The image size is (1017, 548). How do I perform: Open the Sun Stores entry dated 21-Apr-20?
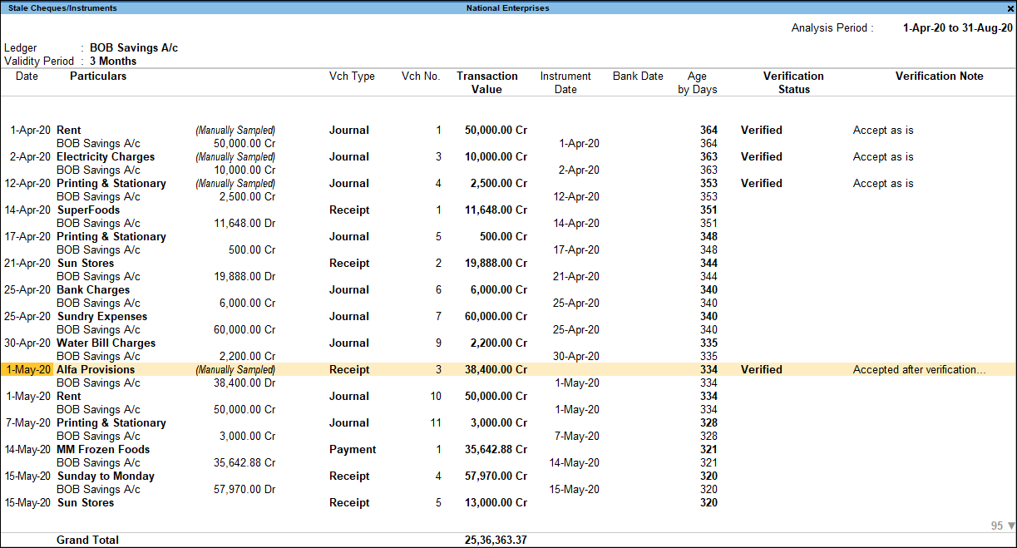click(508, 264)
